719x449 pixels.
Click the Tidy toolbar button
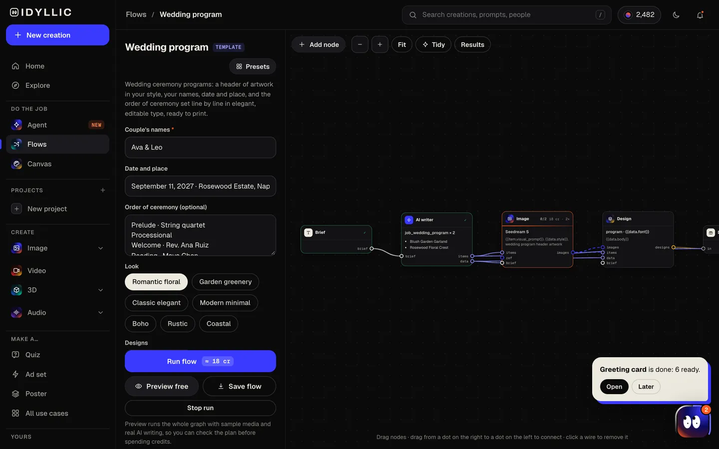433,44
